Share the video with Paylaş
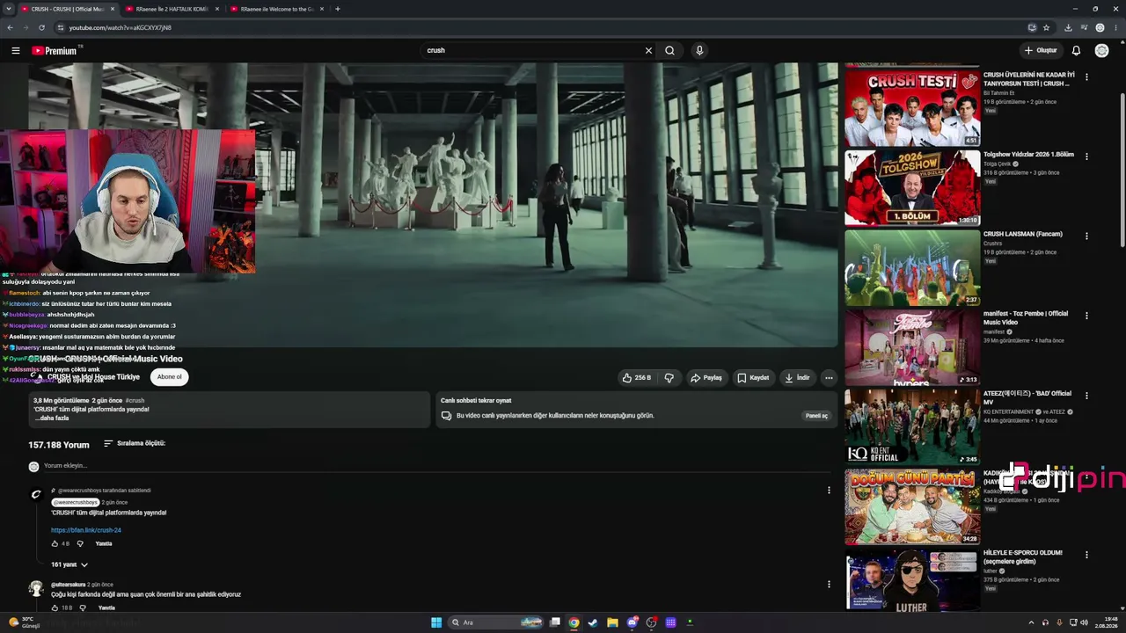This screenshot has height=633, width=1126. pyautogui.click(x=706, y=378)
